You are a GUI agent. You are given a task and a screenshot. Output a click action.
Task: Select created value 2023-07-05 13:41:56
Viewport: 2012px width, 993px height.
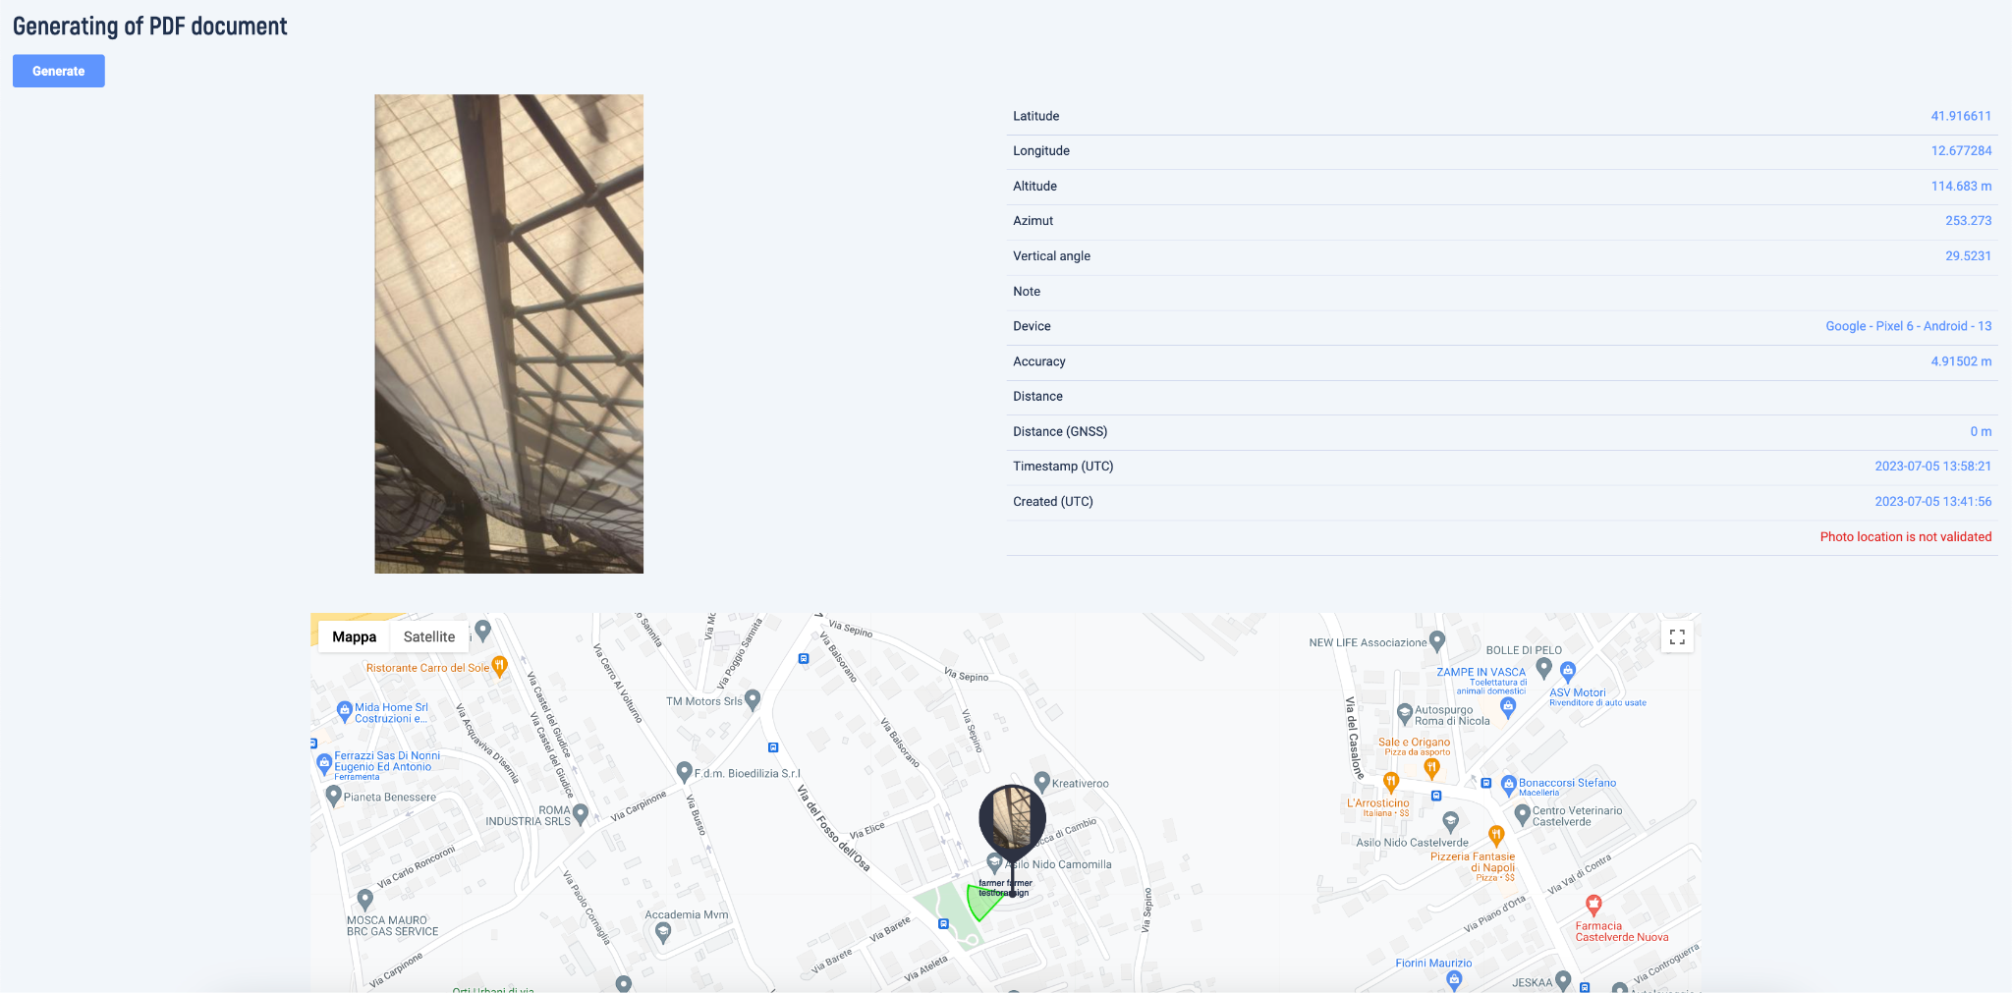1932,501
